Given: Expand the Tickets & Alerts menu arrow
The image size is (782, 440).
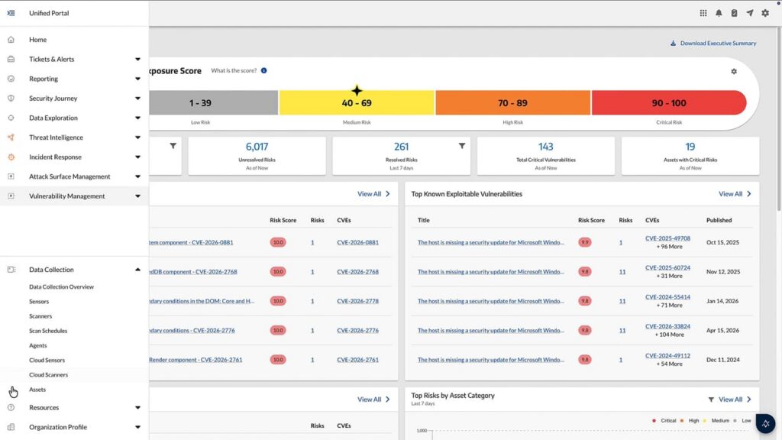Looking at the screenshot, I should pyautogui.click(x=137, y=60).
